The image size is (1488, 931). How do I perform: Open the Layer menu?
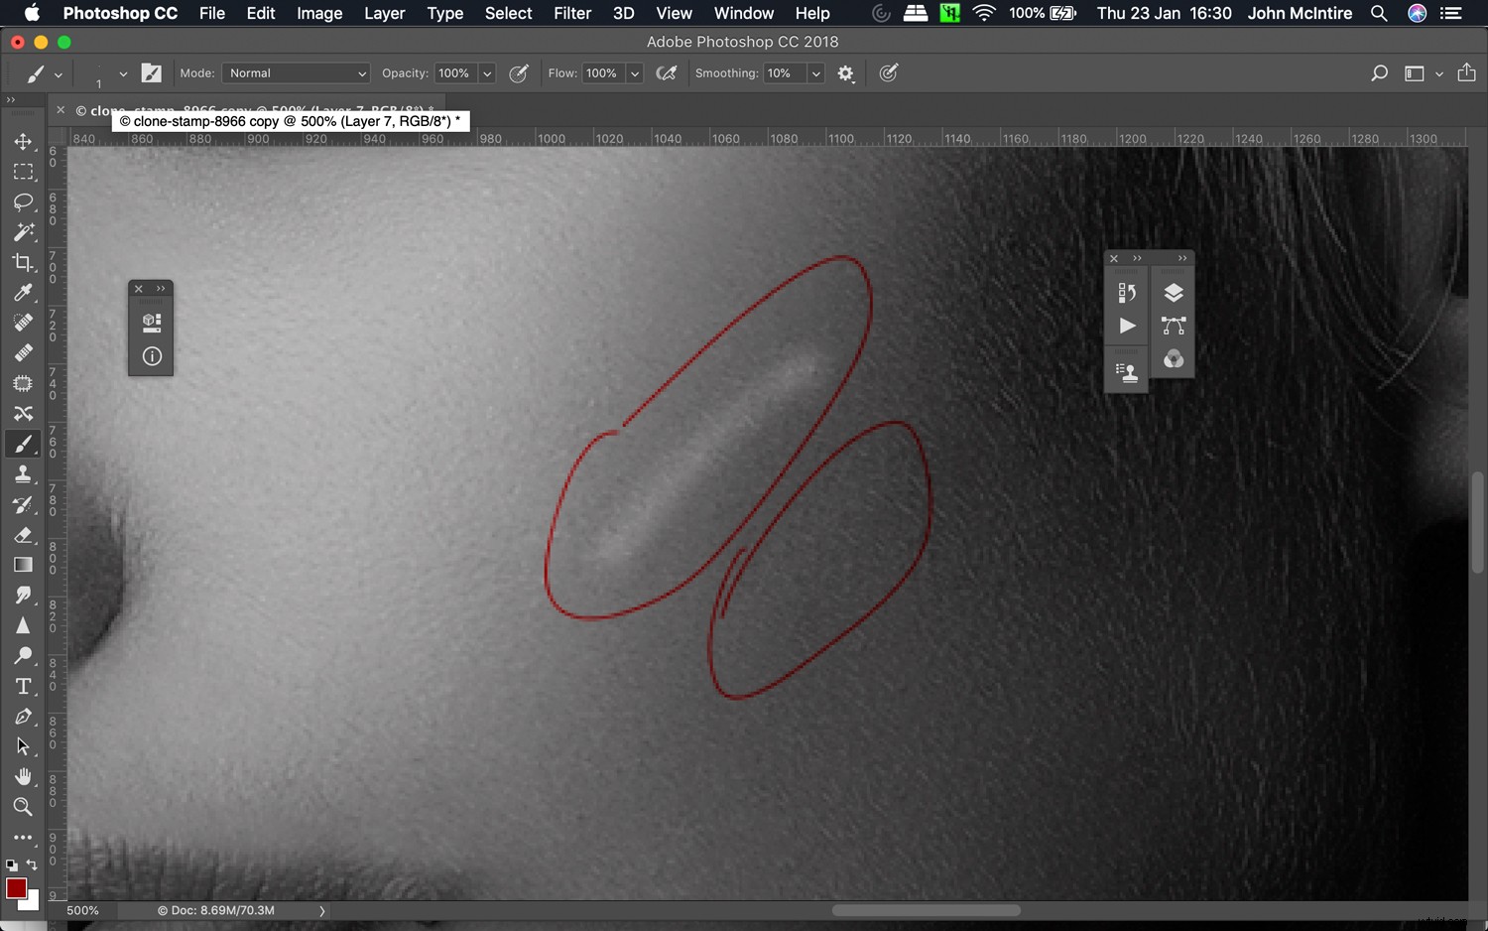click(384, 14)
